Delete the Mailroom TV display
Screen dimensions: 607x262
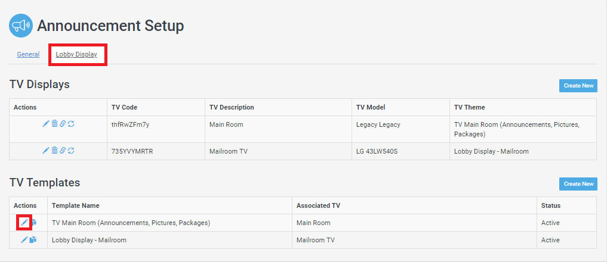coord(54,151)
